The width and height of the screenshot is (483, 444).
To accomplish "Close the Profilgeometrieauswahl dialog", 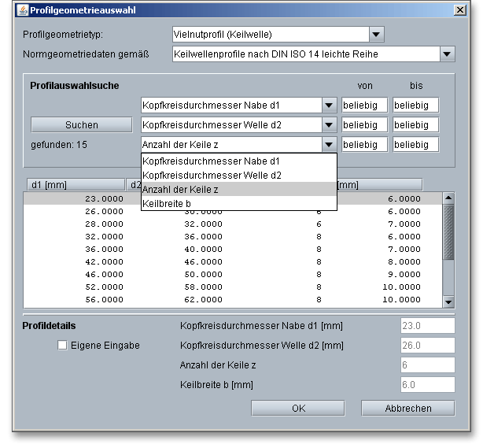I will 459,10.
